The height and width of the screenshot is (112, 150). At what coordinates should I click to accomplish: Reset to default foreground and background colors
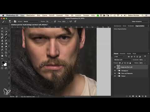(x=2, y=65)
